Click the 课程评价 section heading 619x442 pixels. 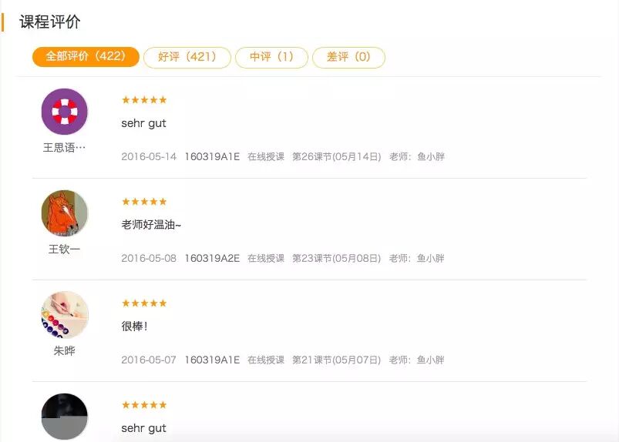pos(49,22)
